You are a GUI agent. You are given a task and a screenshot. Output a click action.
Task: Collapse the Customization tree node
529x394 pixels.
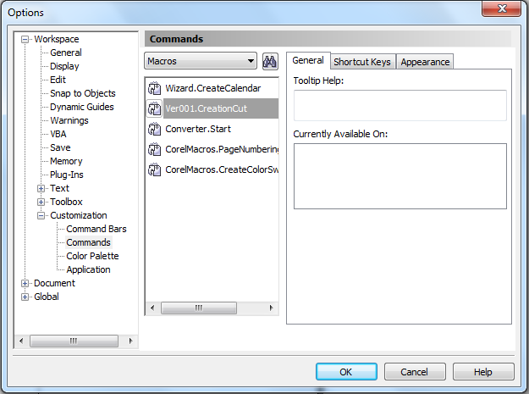tap(41, 215)
